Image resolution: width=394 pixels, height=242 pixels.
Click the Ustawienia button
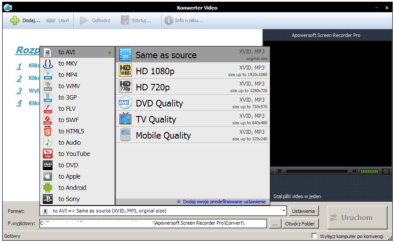(x=304, y=211)
